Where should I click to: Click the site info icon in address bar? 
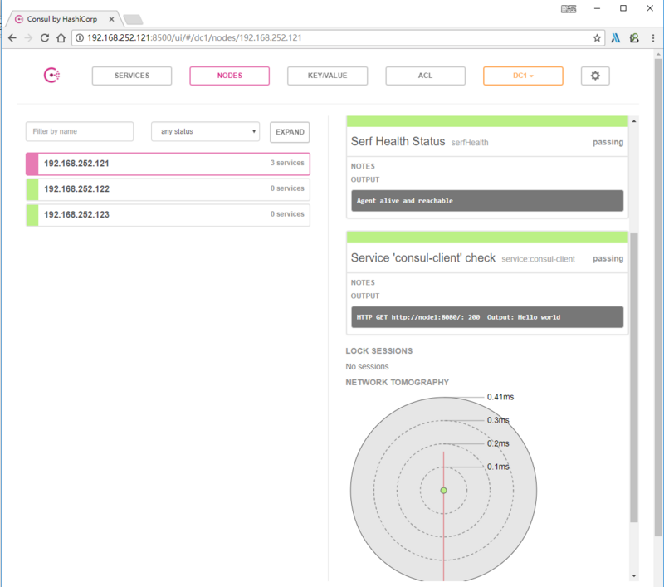pyautogui.click(x=80, y=37)
